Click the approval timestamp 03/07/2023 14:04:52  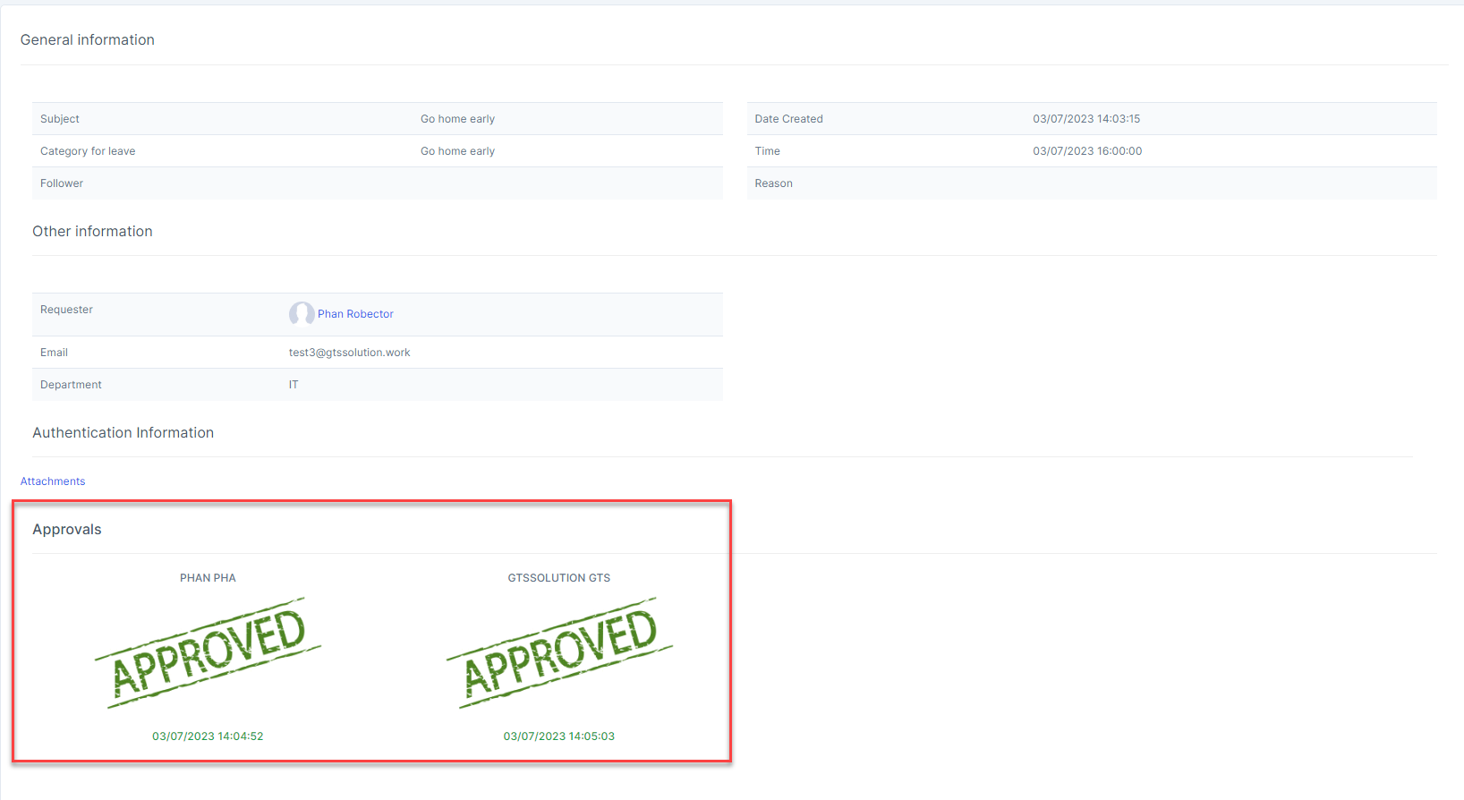208,736
